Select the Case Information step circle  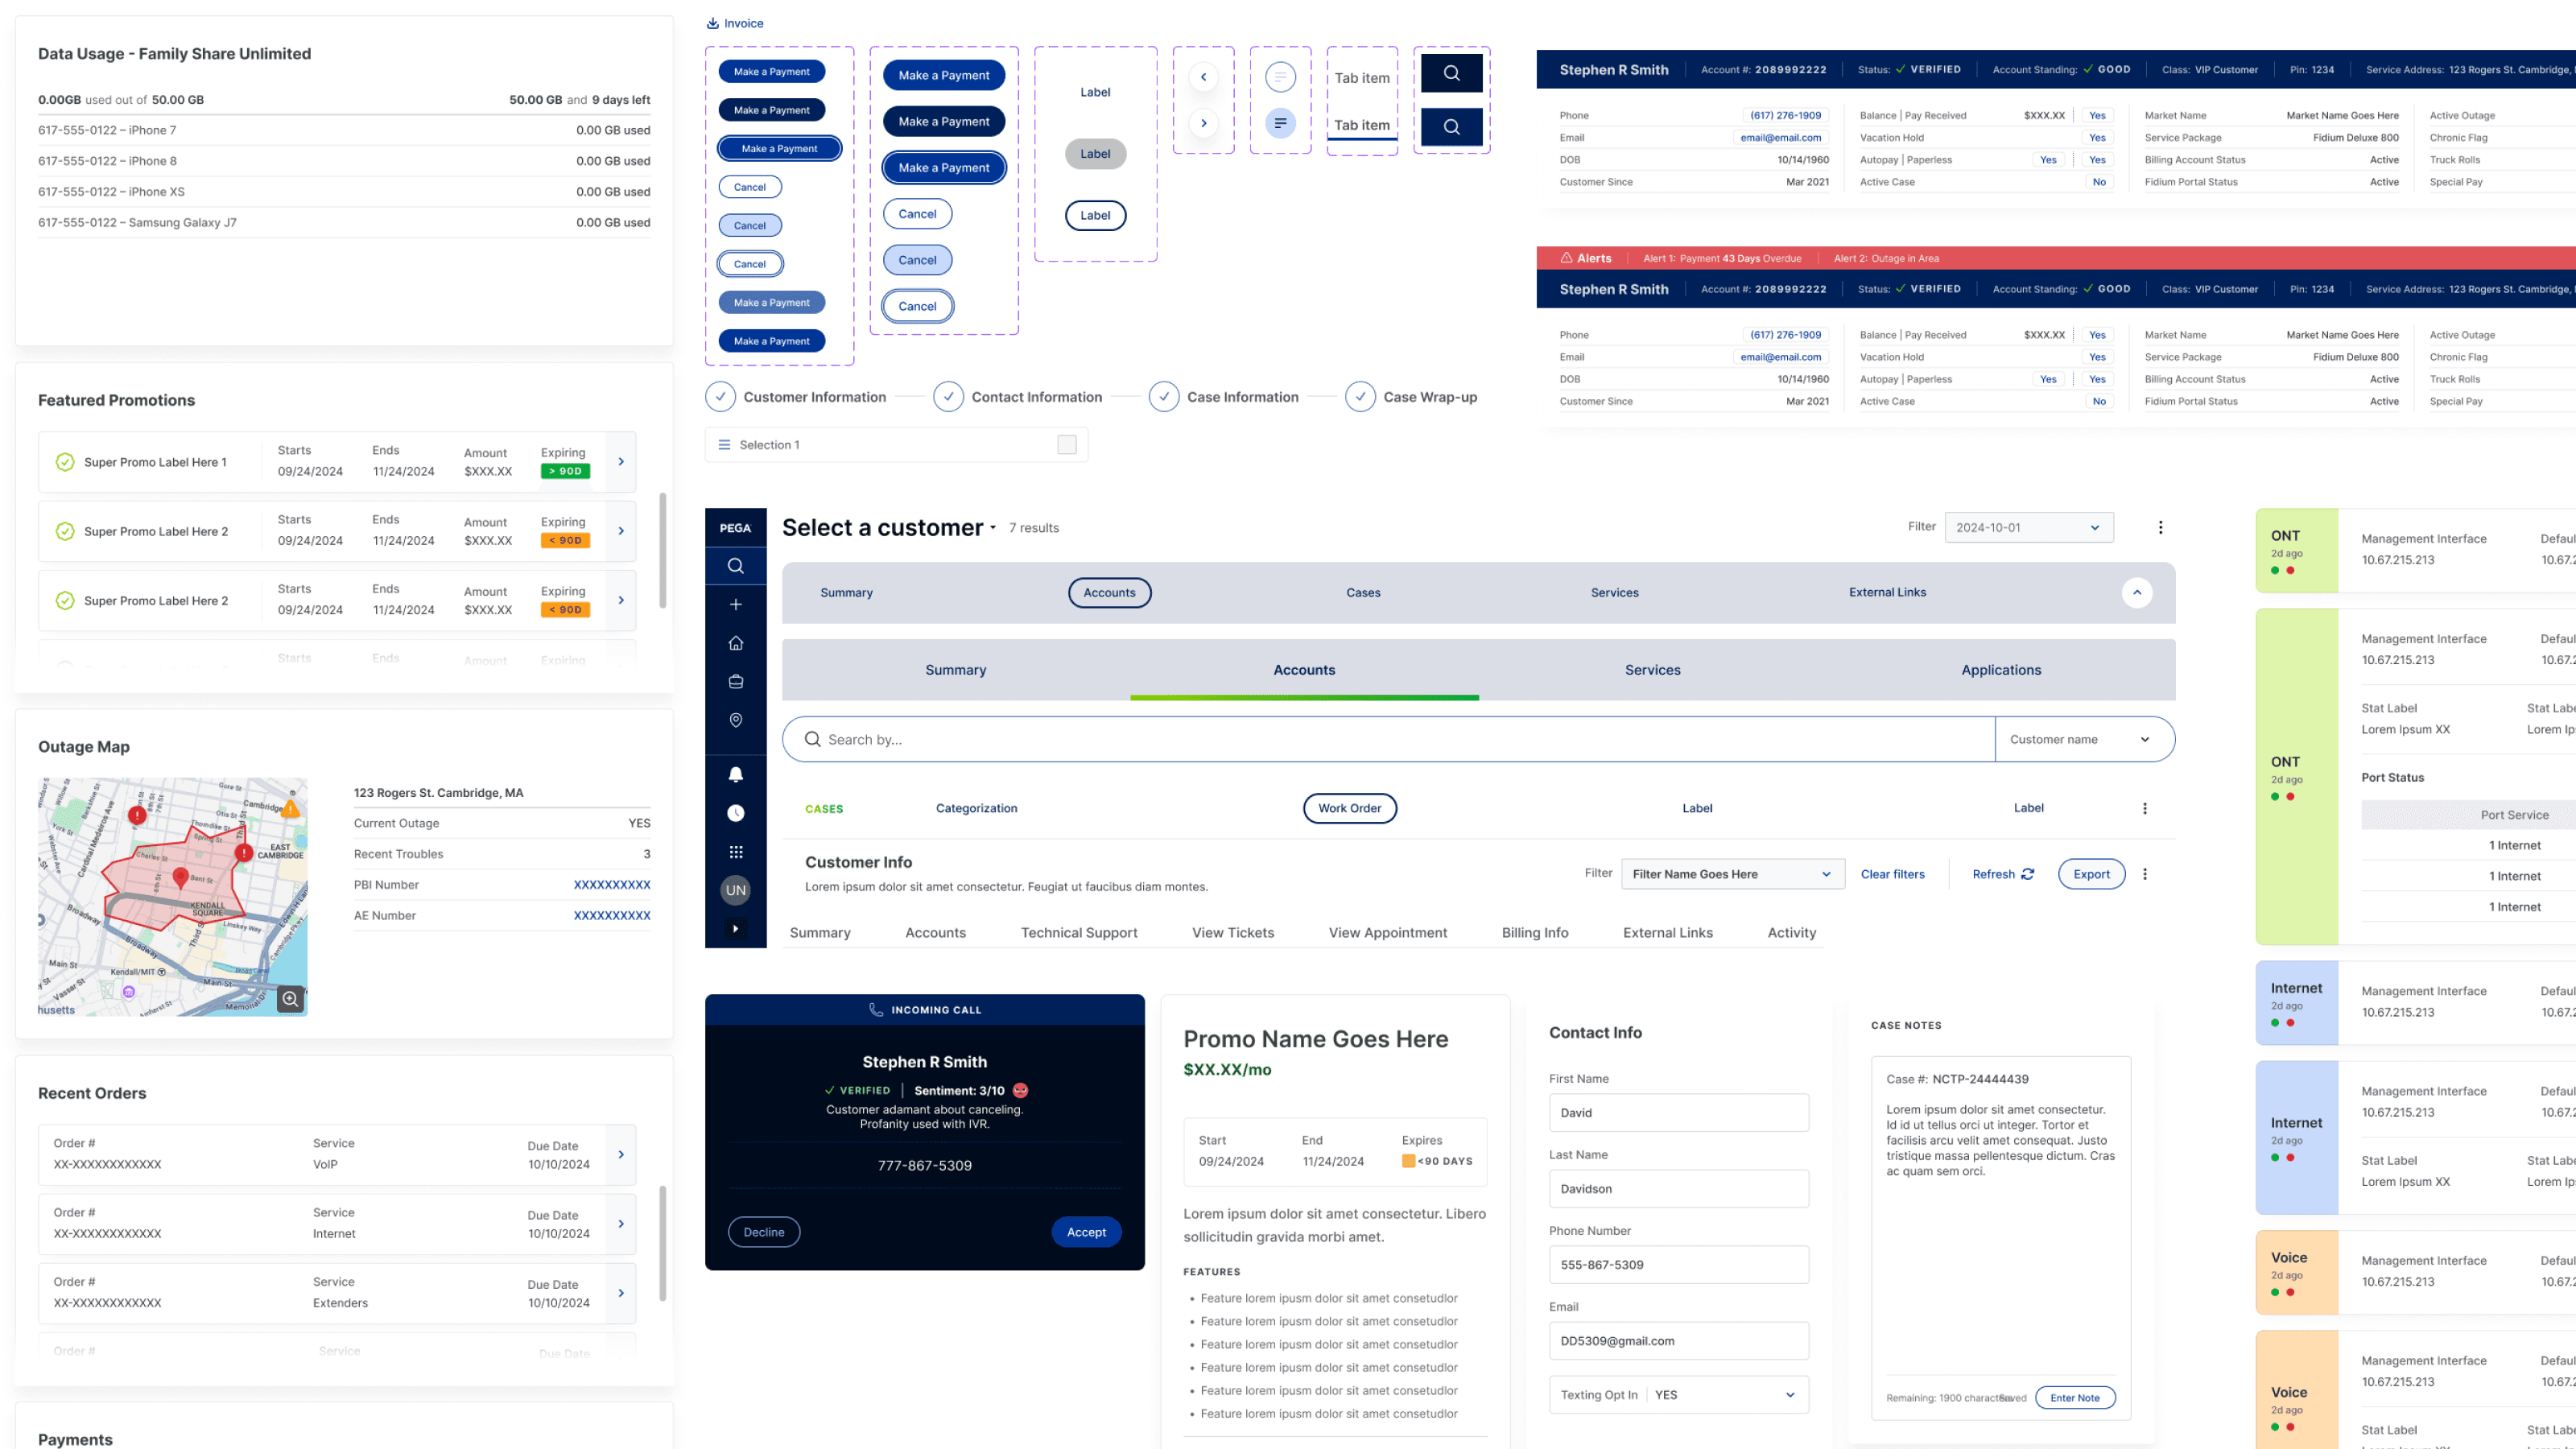[1163, 397]
